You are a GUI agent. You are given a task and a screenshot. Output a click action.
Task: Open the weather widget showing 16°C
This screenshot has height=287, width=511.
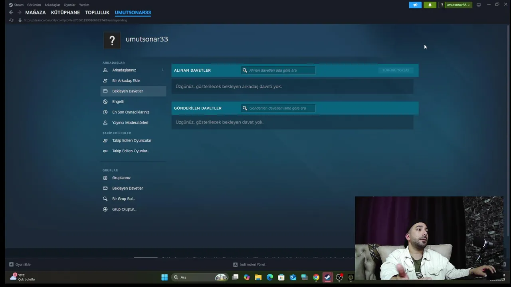tap(22, 277)
